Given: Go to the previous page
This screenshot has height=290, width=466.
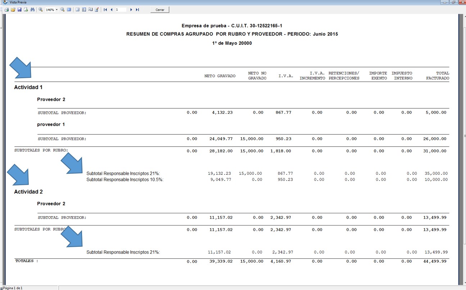Looking at the screenshot, I should pyautogui.click(x=112, y=10).
